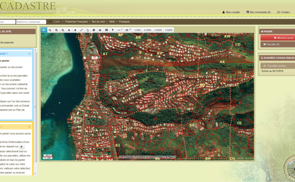Open the list/table icon in toolbar
Screen dimensions: 295x182
[106, 30]
